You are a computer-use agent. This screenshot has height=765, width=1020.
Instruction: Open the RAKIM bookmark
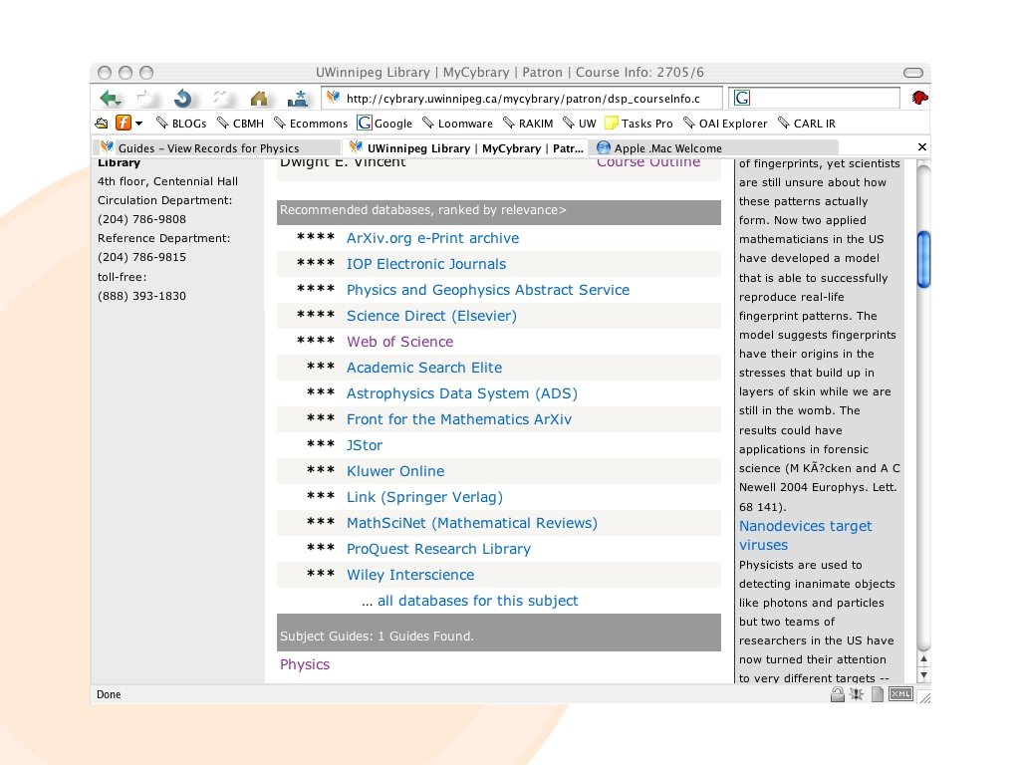point(528,123)
